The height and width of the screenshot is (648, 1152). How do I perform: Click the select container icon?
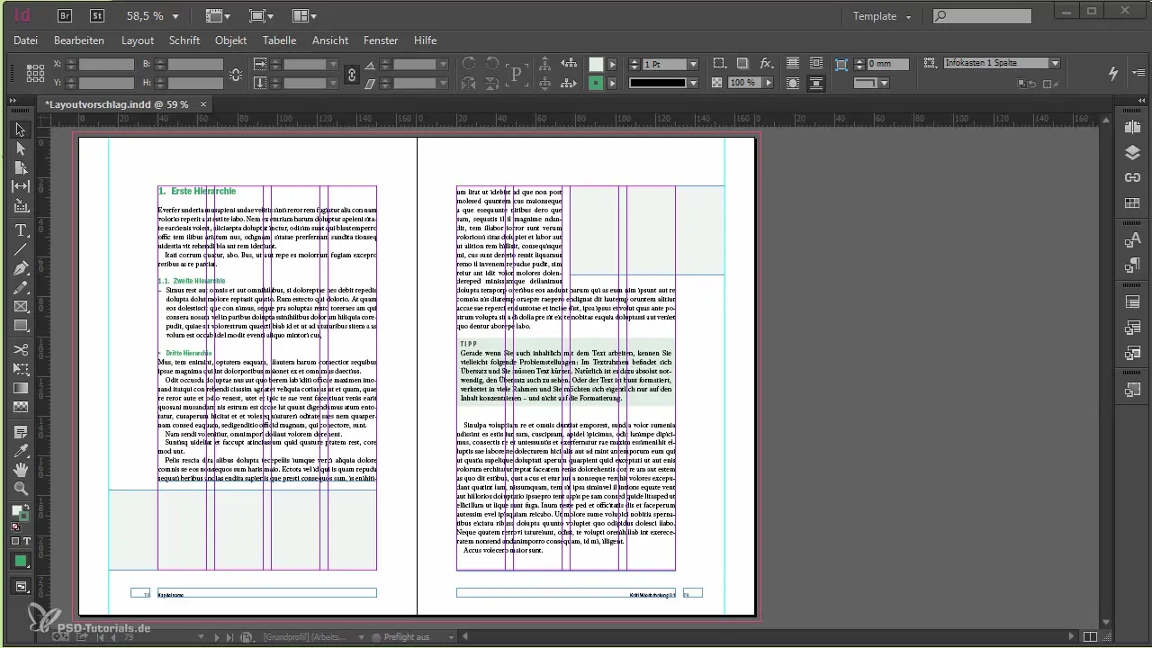point(544,64)
